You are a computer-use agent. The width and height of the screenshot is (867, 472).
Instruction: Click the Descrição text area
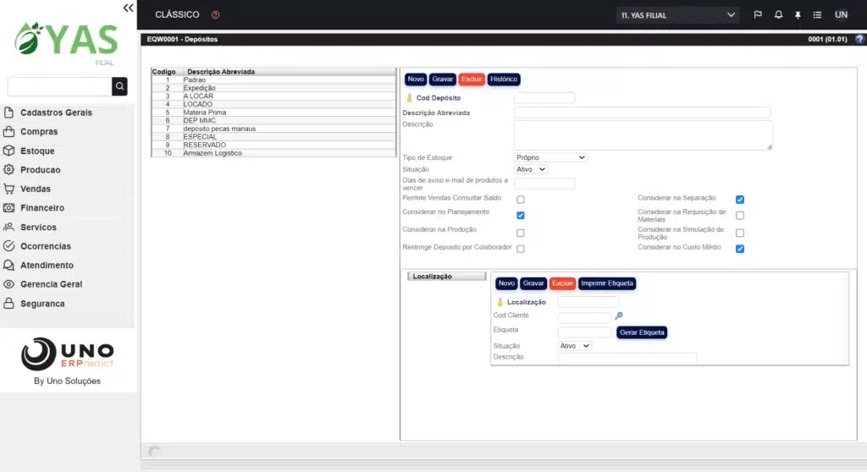click(x=643, y=134)
